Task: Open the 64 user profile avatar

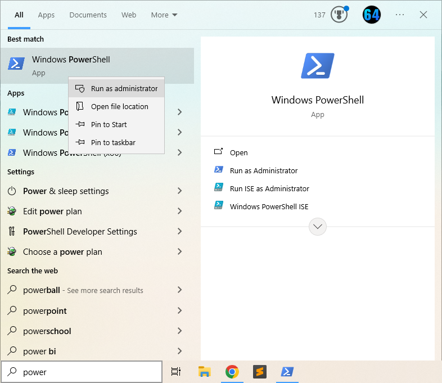Action: [x=372, y=15]
